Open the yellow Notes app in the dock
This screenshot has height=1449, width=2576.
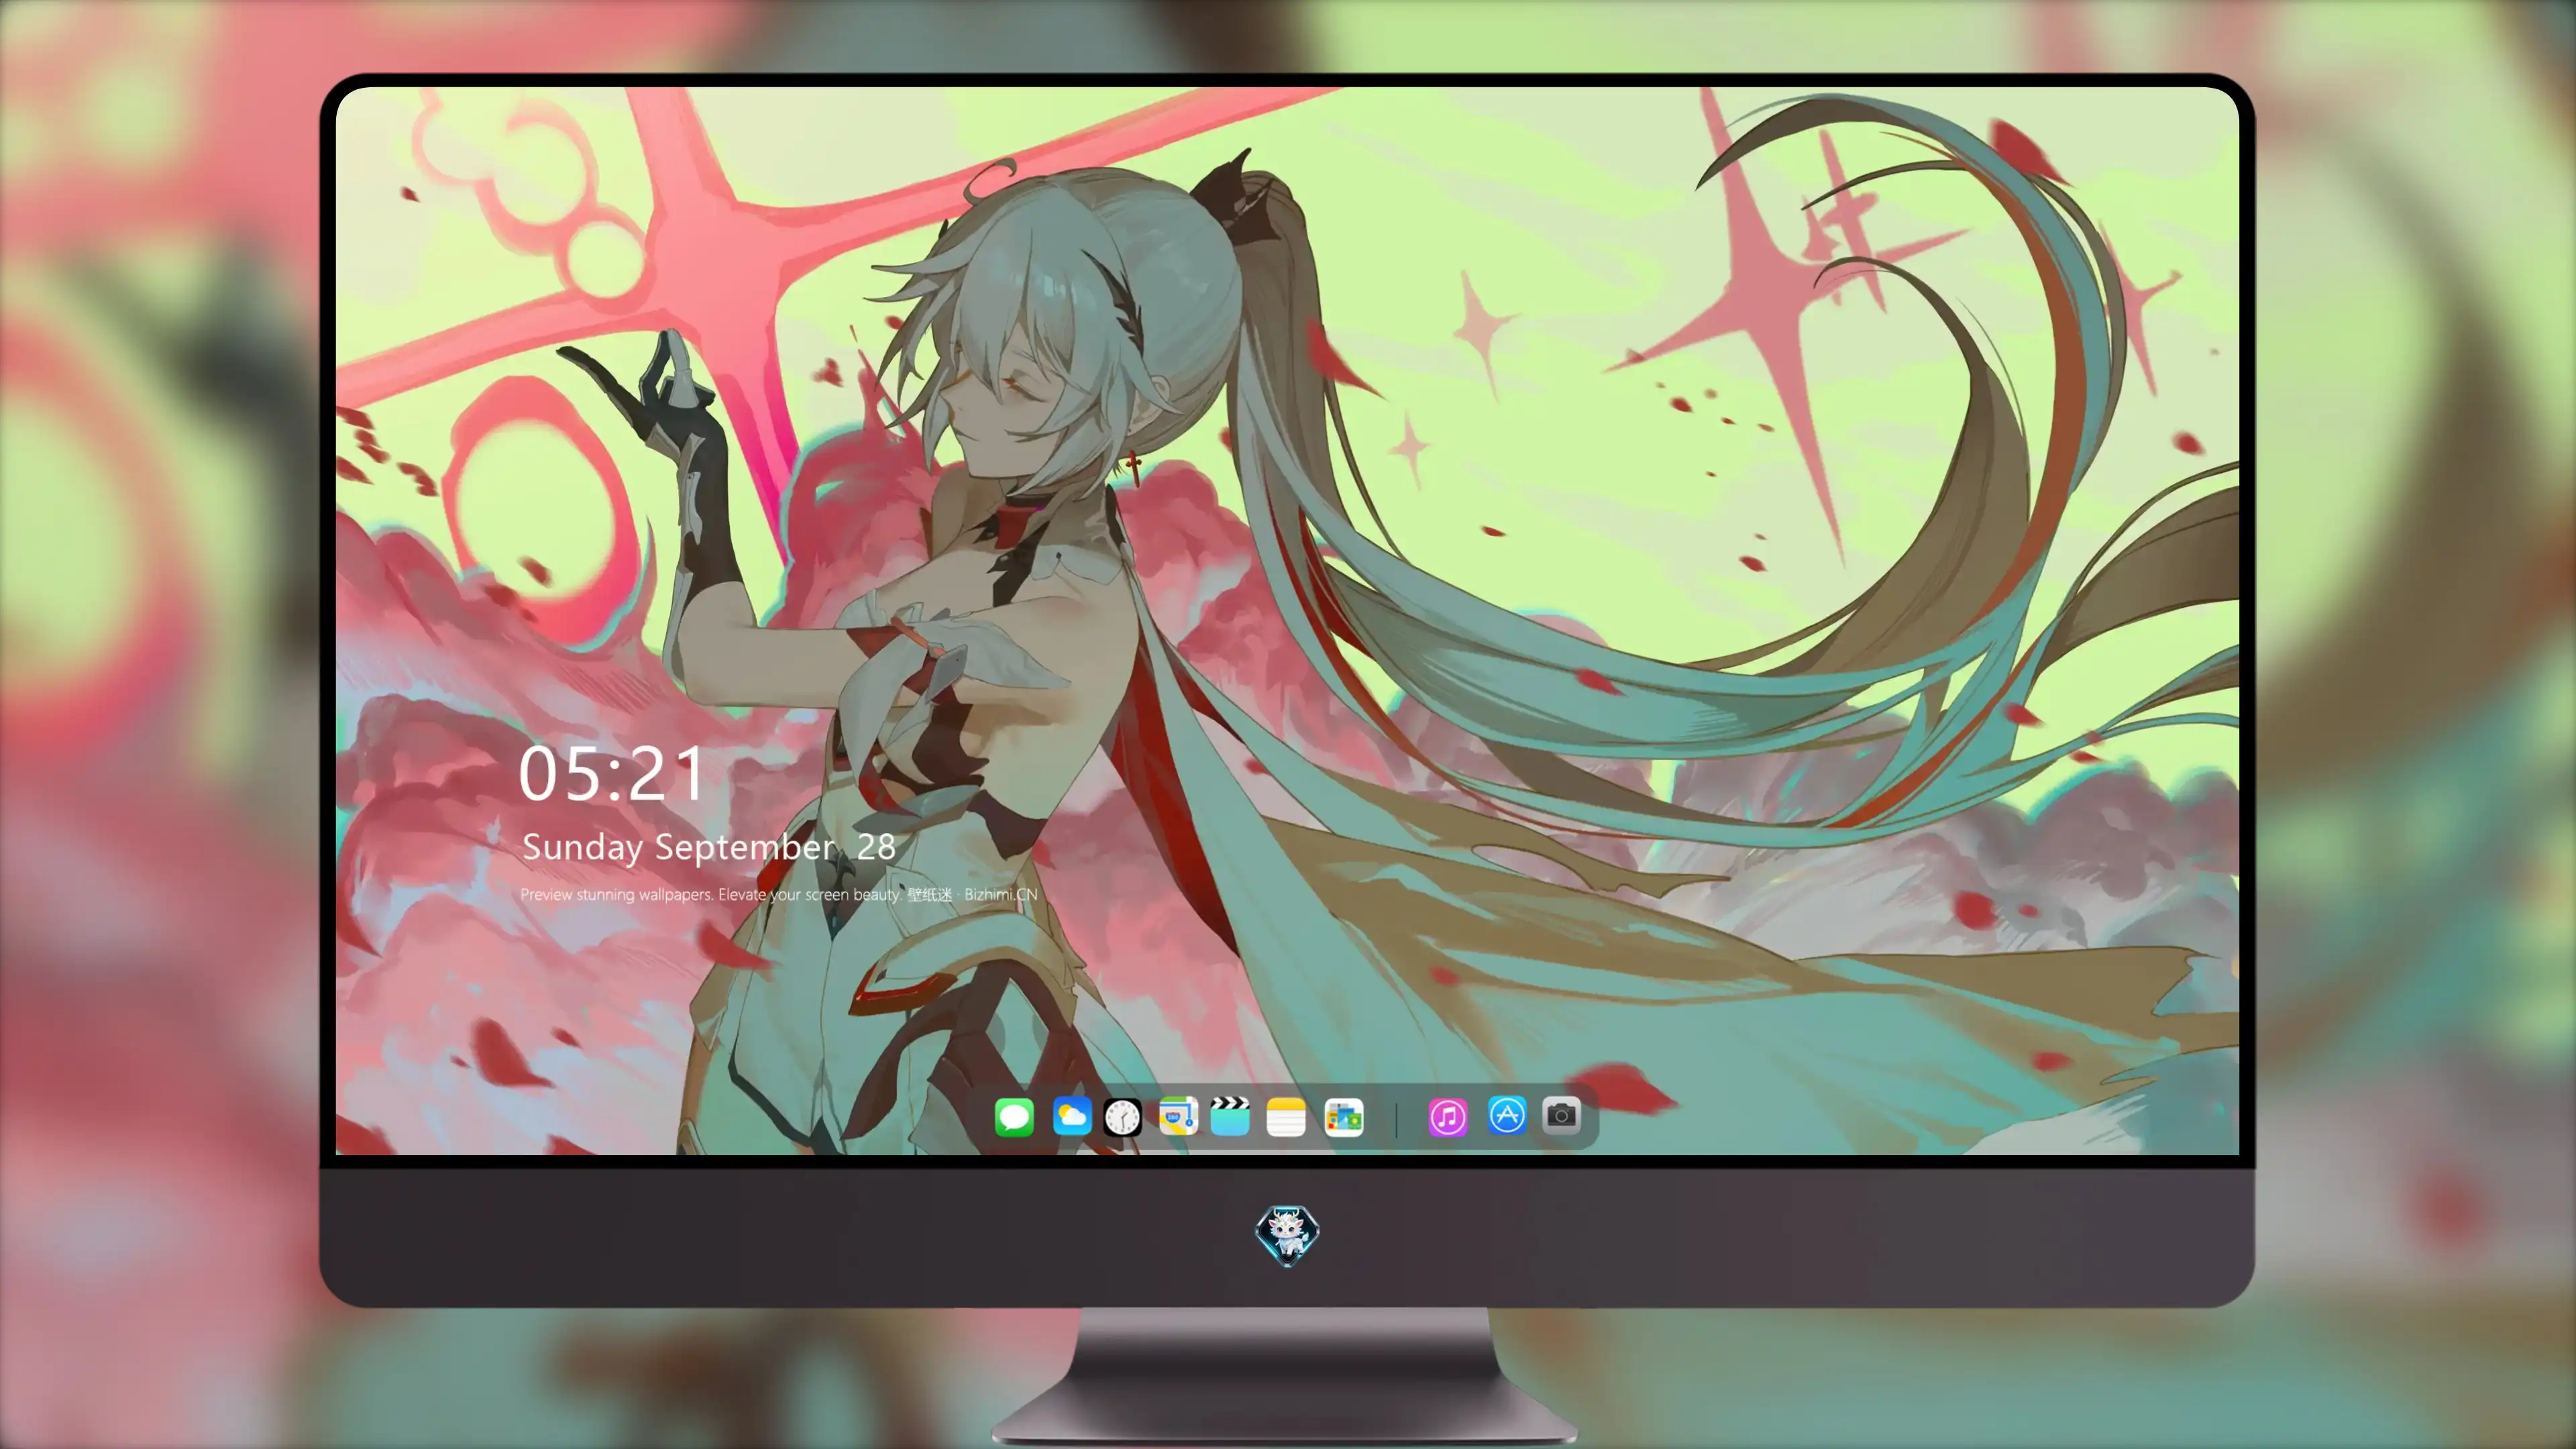coord(1286,1116)
